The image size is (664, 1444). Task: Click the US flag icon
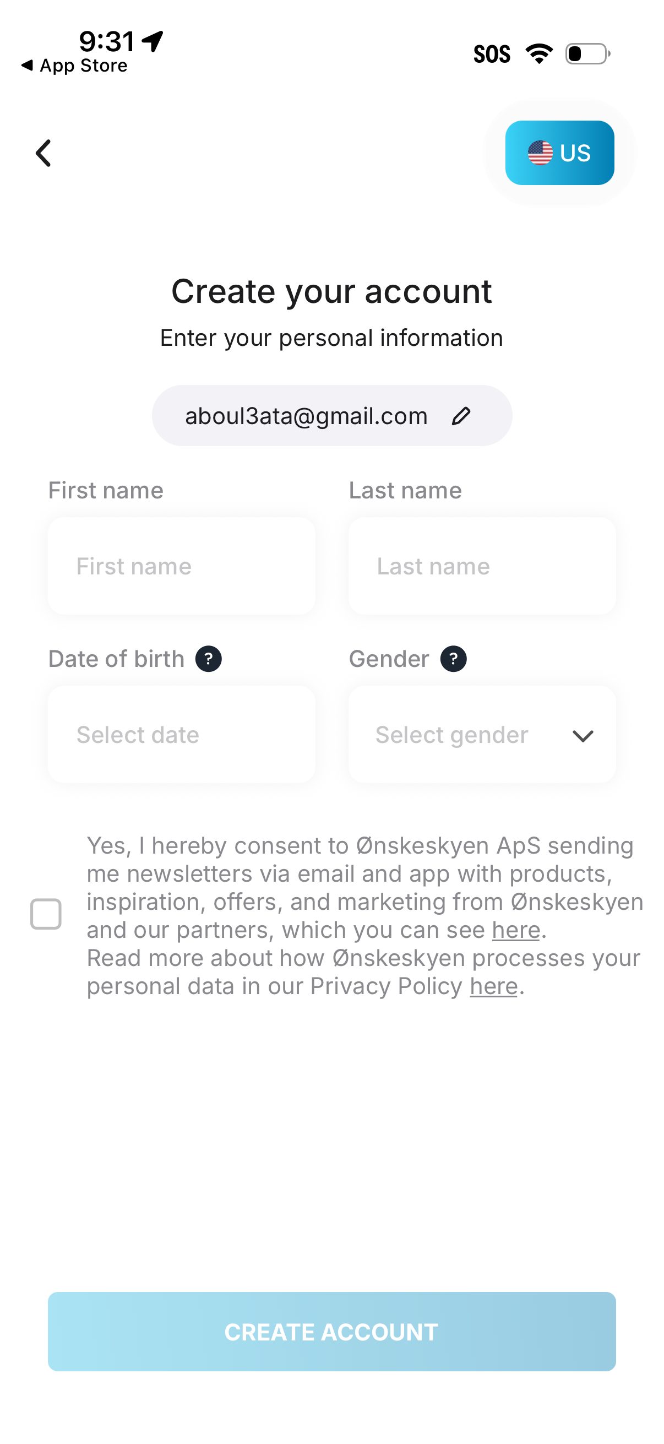(540, 153)
